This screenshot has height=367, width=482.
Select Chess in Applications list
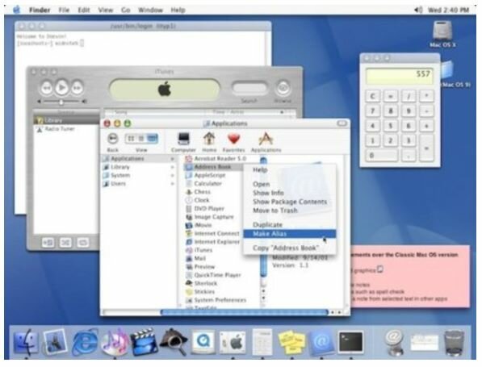pos(203,192)
